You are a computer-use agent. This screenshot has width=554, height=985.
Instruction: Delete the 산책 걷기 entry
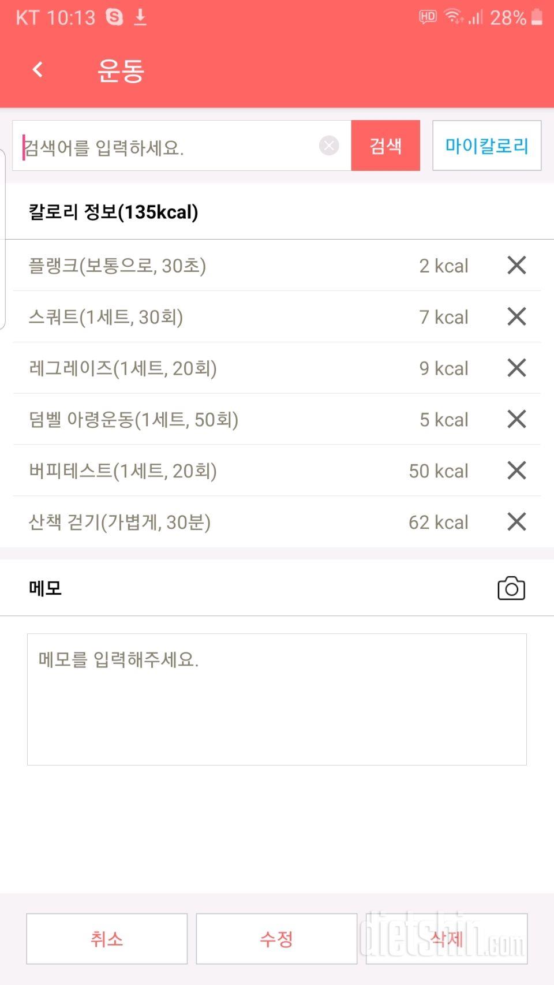coord(516,522)
